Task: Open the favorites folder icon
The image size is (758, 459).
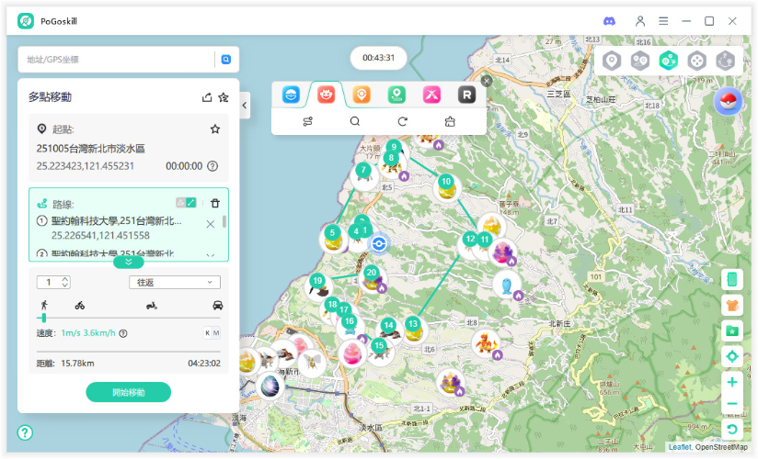Action: point(732,330)
